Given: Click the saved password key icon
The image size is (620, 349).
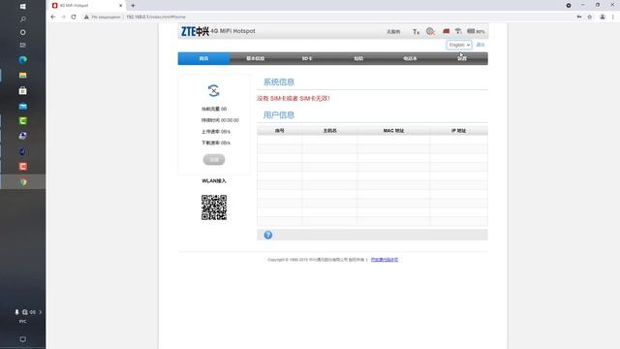Looking at the screenshot, I should pyautogui.click(x=579, y=17).
